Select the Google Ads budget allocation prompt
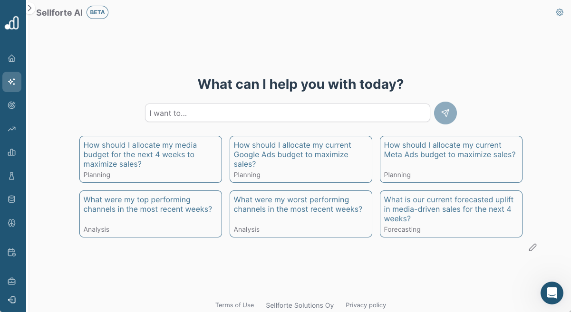 (x=300, y=159)
